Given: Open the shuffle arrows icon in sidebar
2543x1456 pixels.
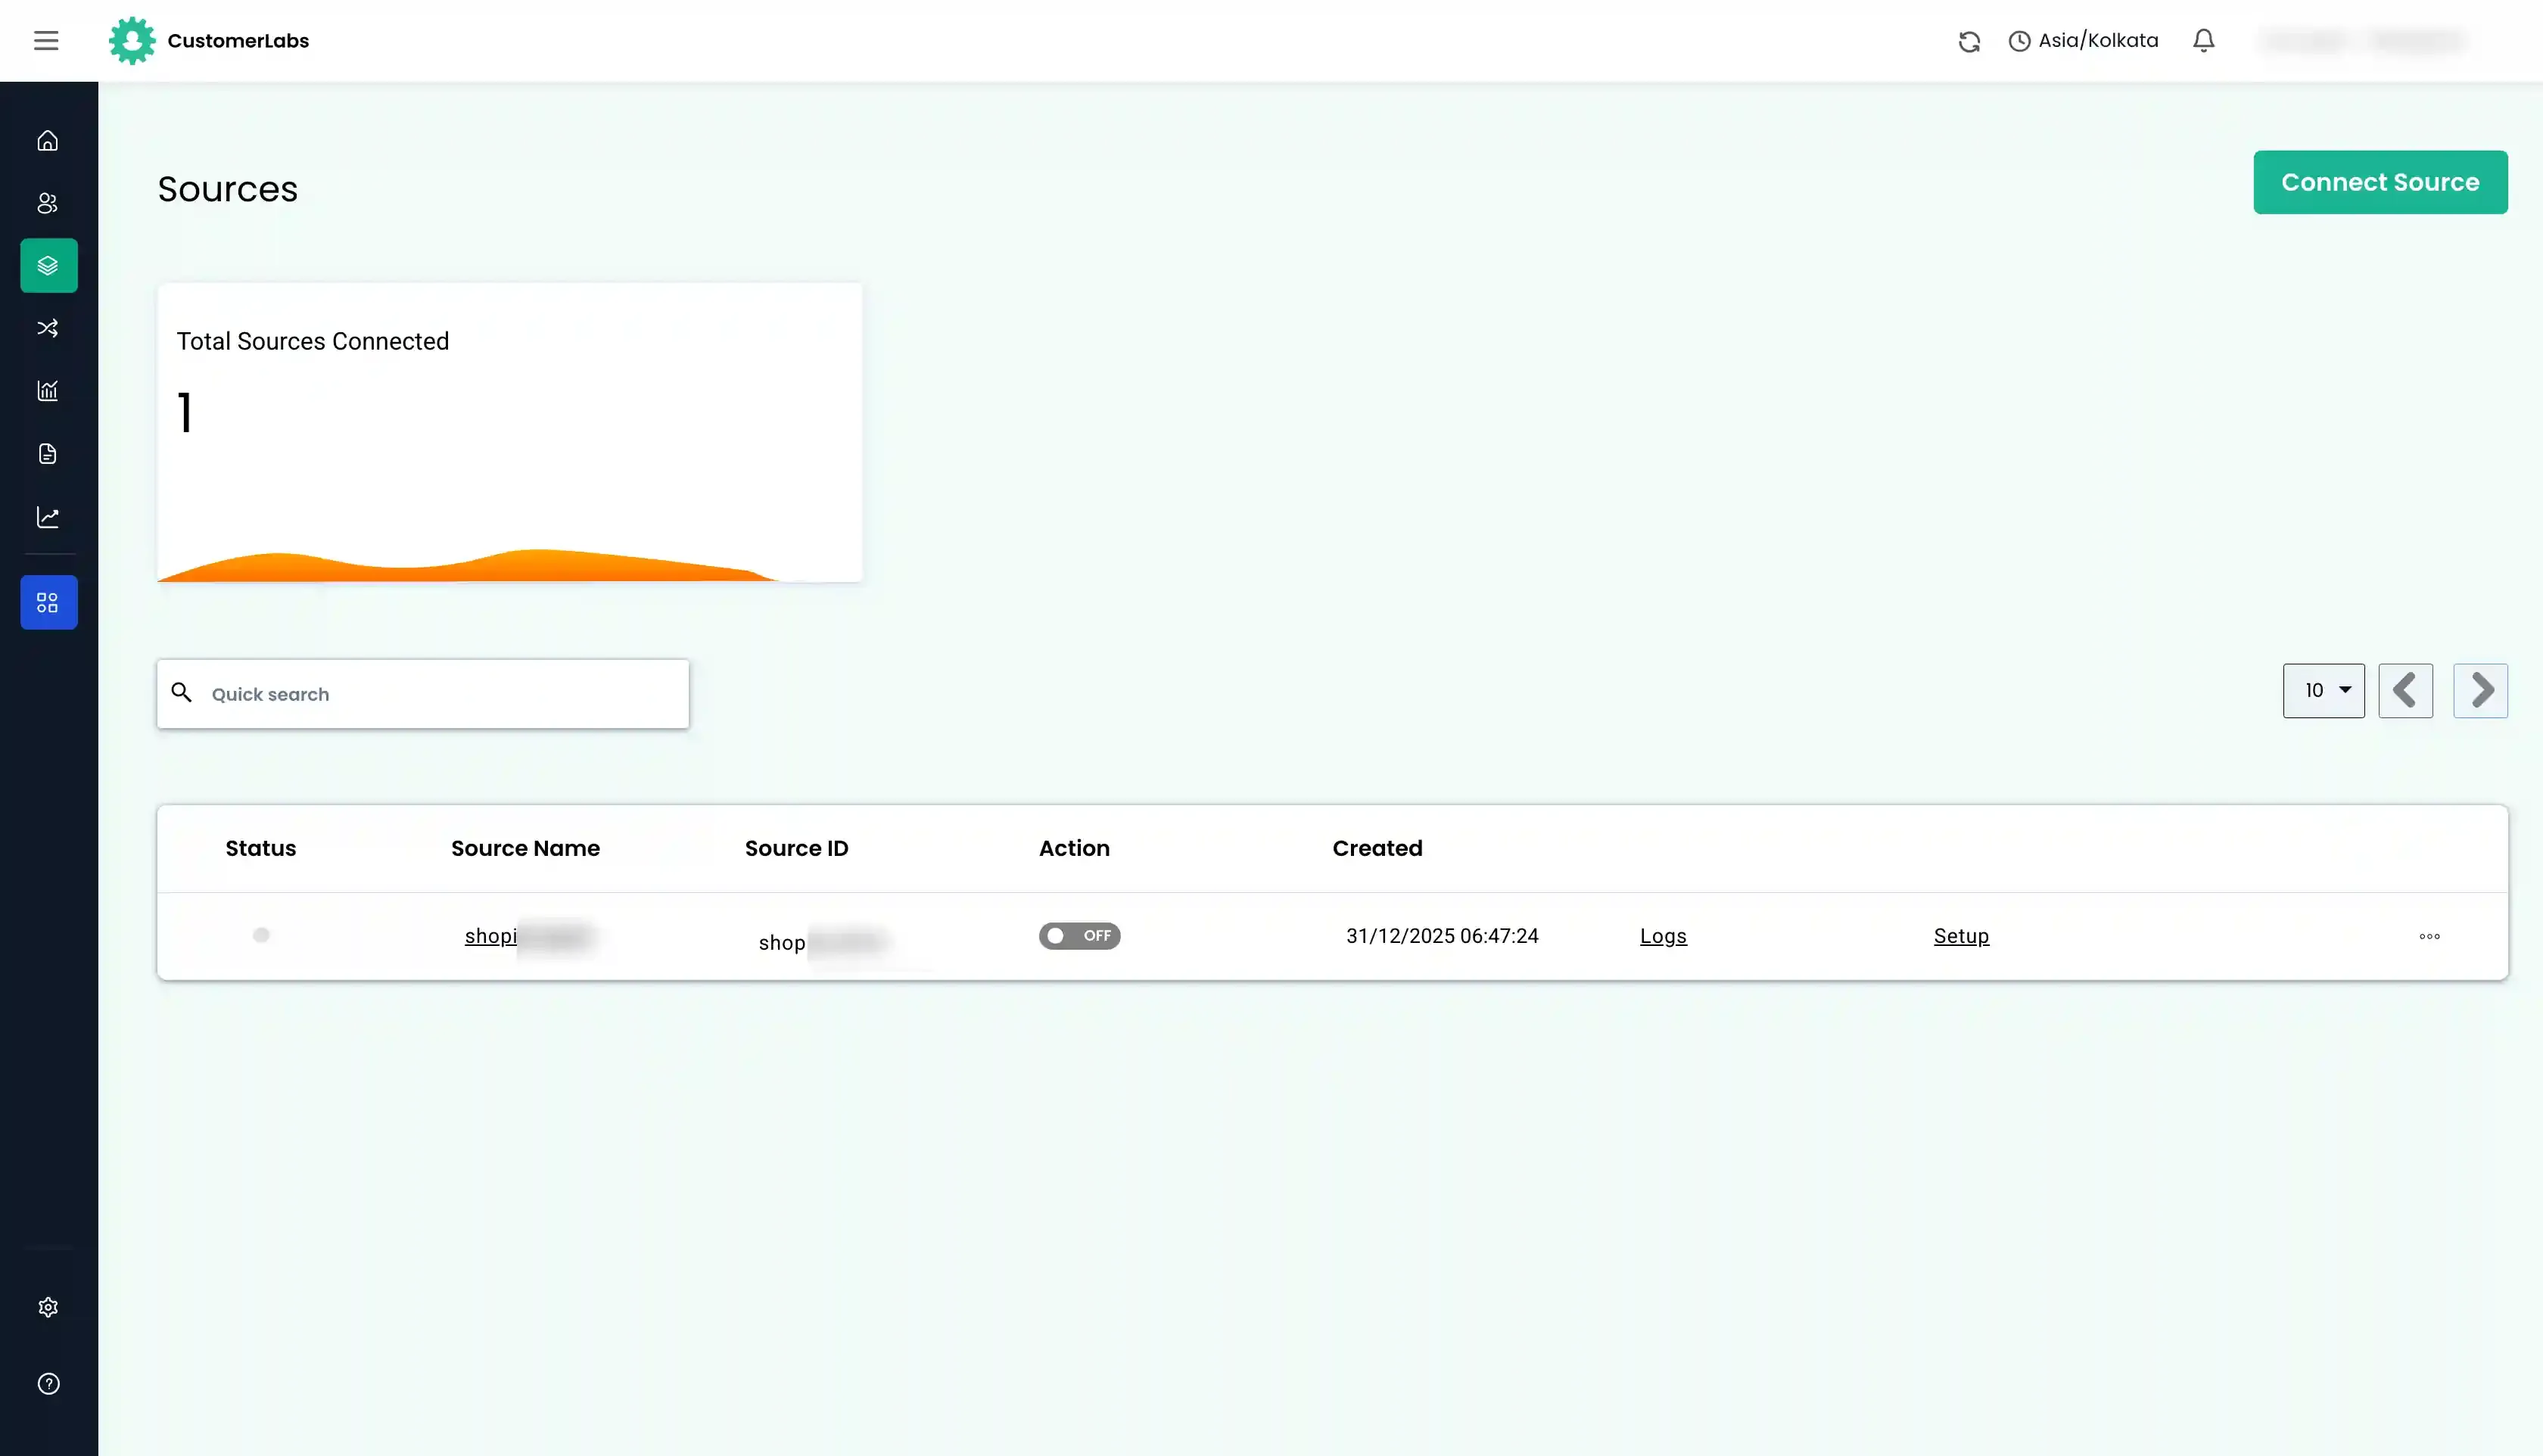Looking at the screenshot, I should 48,328.
